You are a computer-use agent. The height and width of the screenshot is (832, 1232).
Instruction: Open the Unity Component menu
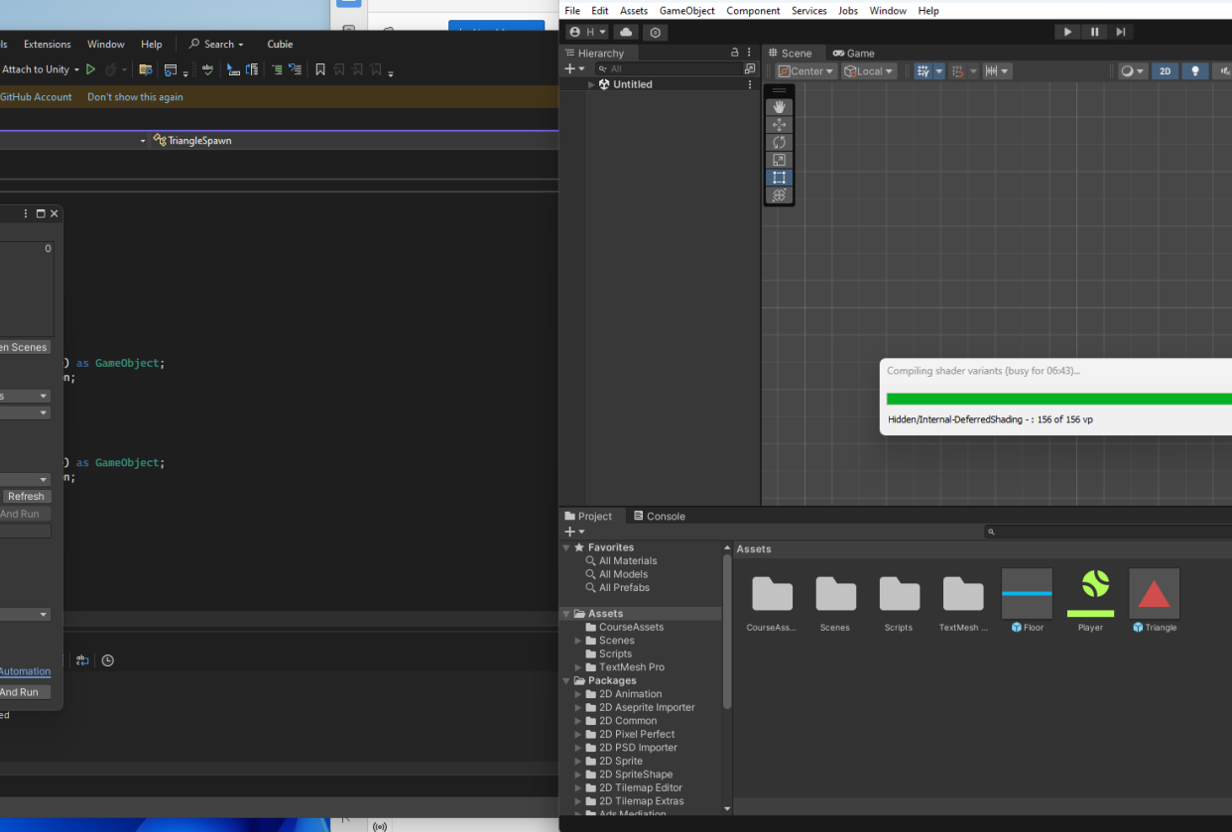[x=753, y=11]
